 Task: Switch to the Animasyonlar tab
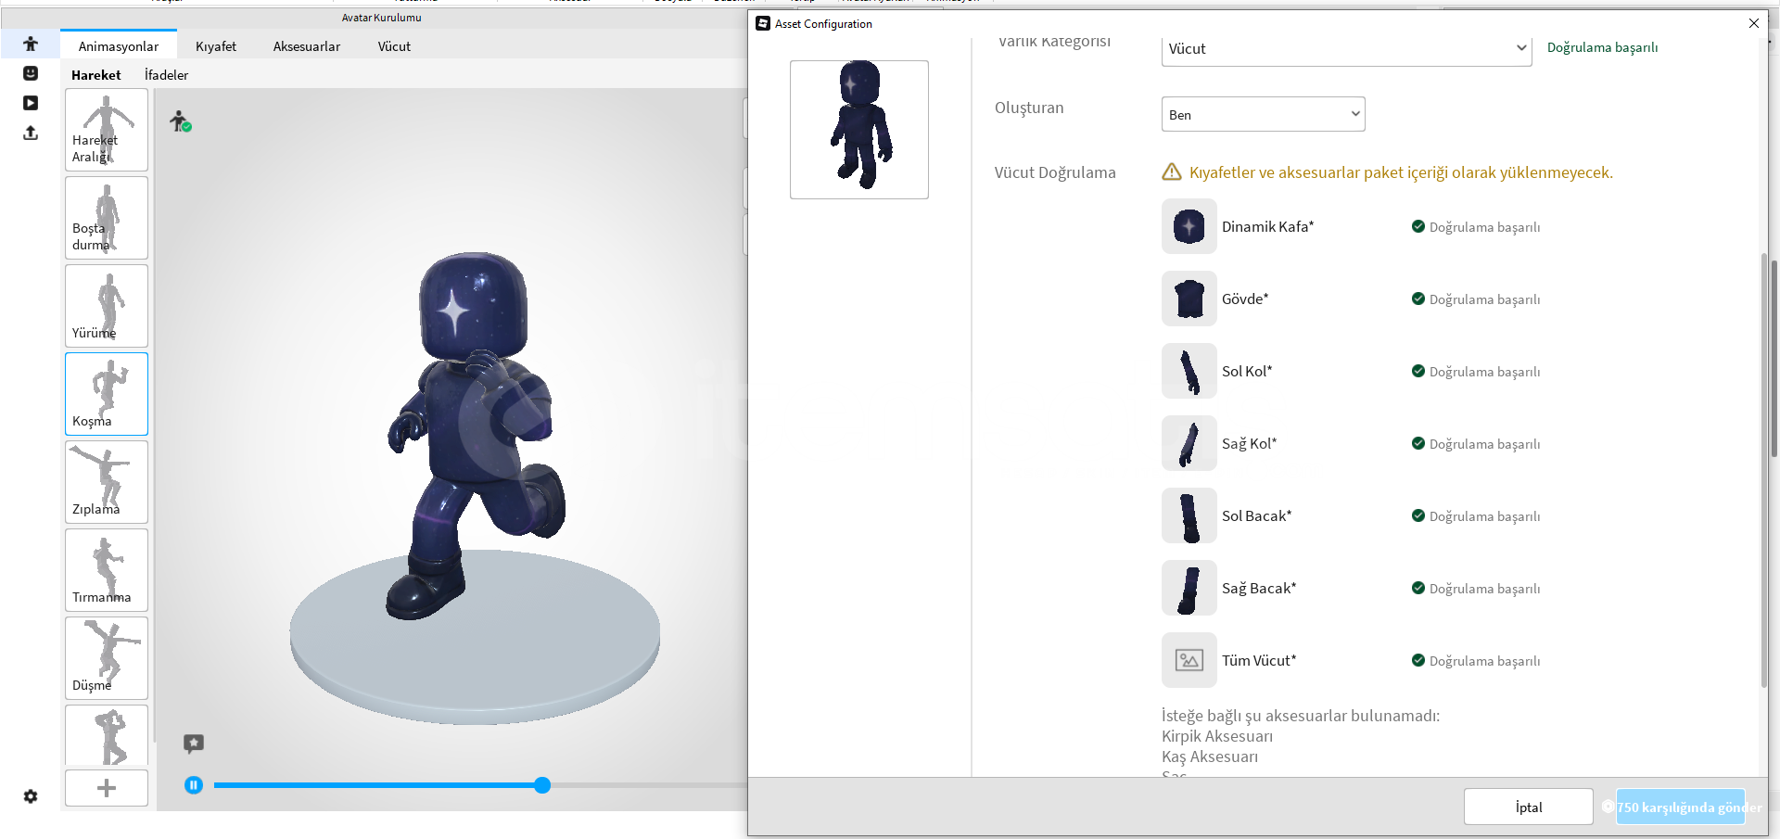[x=119, y=46]
